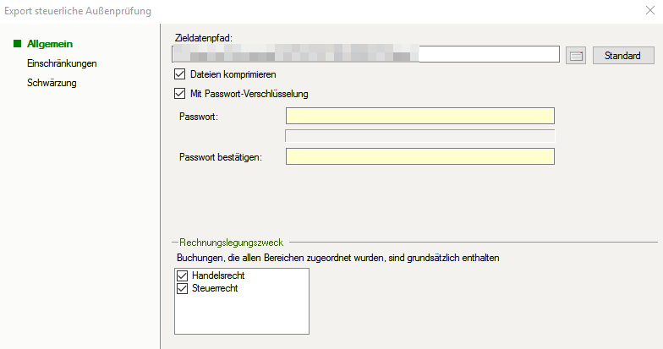Click the 'Passwort:' label
Viewport: 663px width, 349px height.
click(199, 116)
